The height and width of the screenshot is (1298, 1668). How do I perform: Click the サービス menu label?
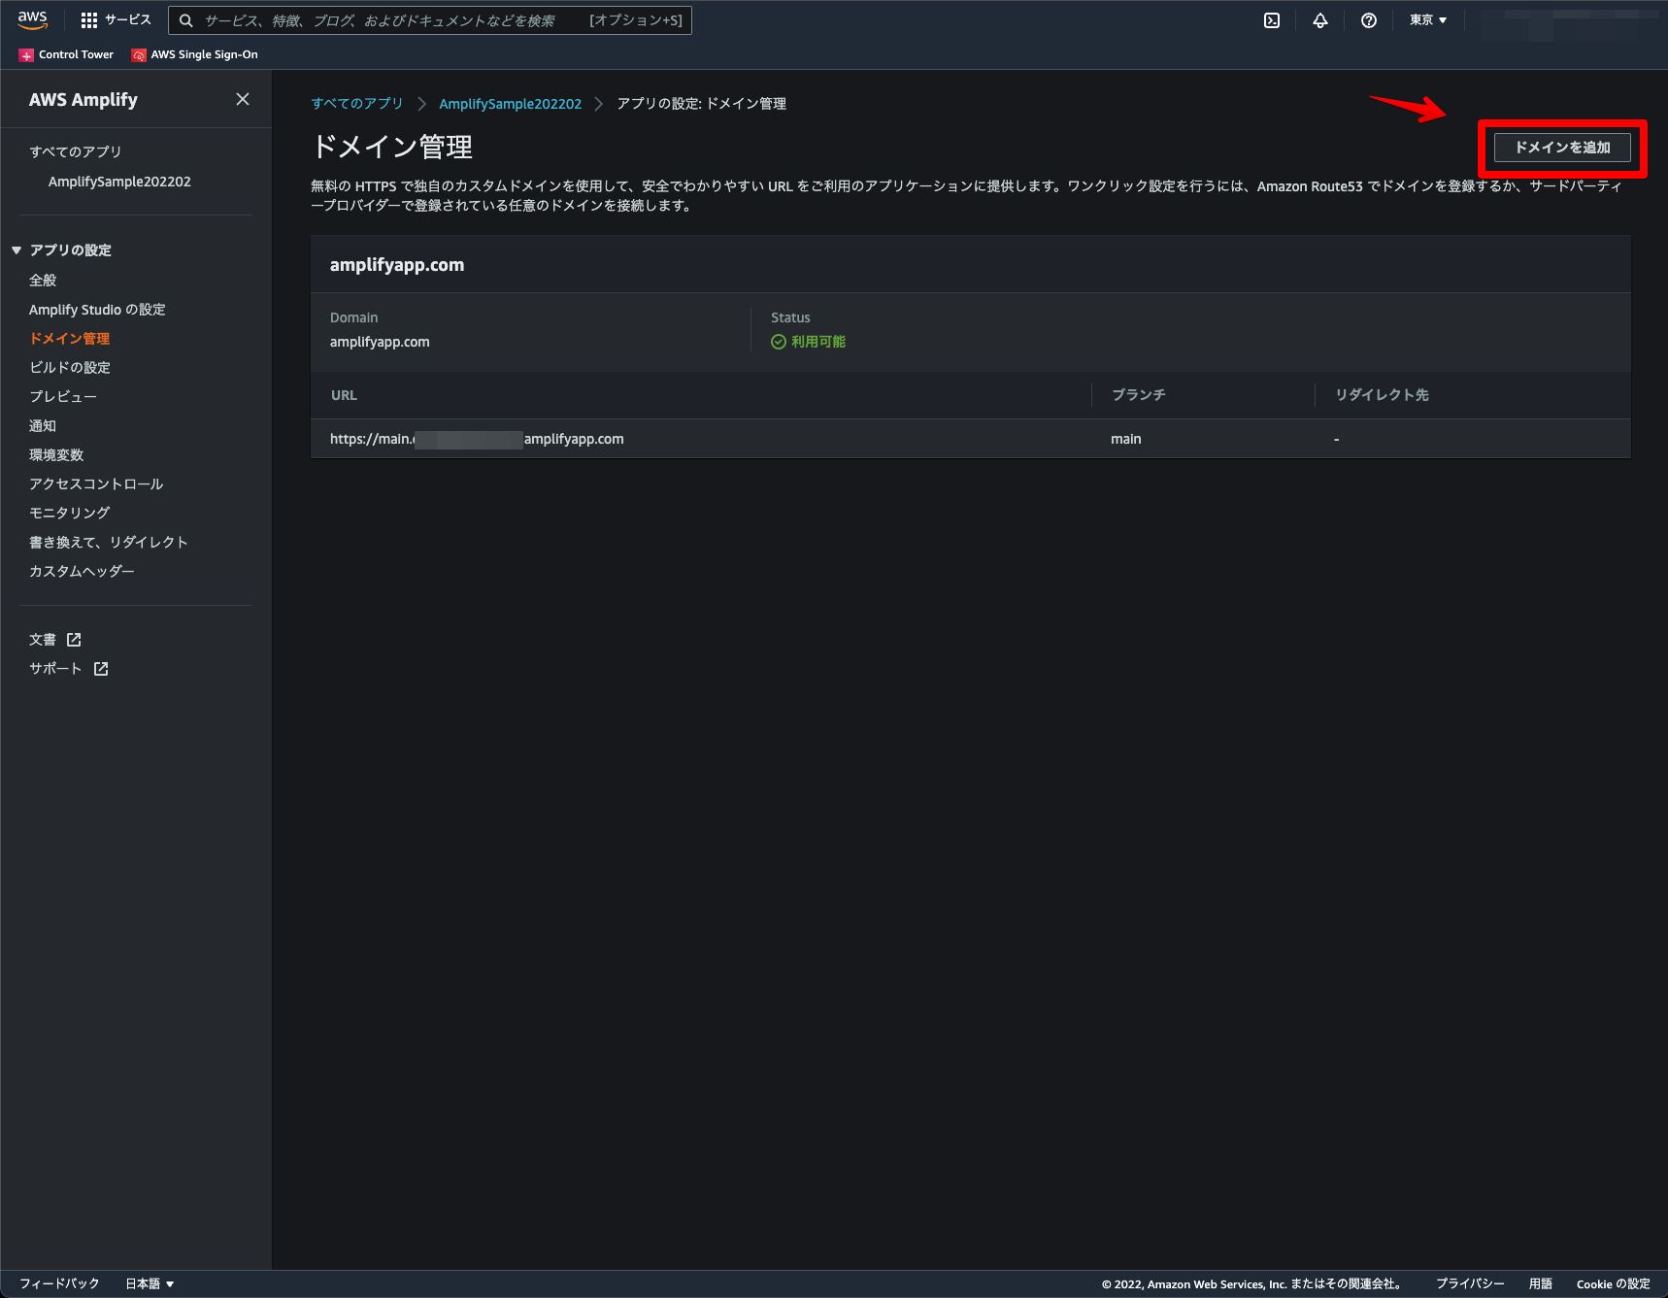coord(128,20)
